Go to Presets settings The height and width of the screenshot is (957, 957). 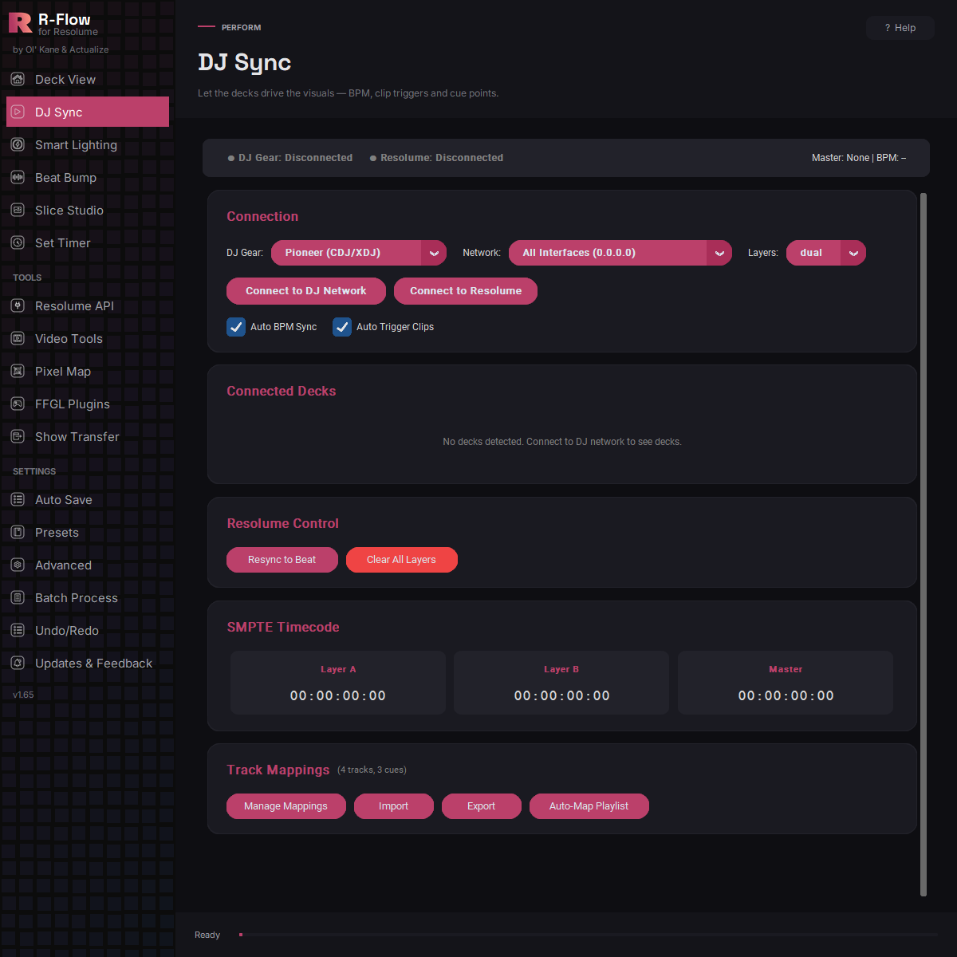click(88, 532)
